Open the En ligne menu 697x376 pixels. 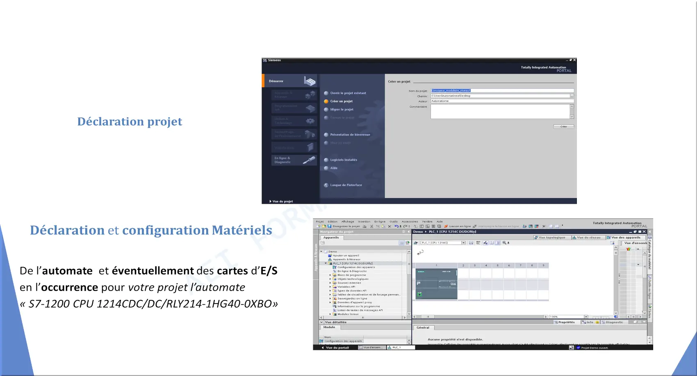tap(380, 221)
